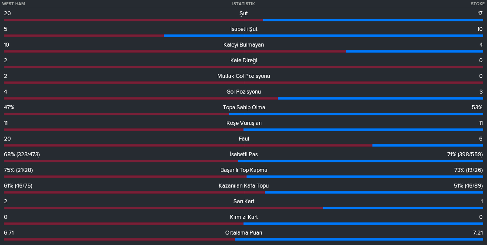The image size is (487, 245).
Task: Click the Şut statistic label
Action: pyautogui.click(x=244, y=13)
